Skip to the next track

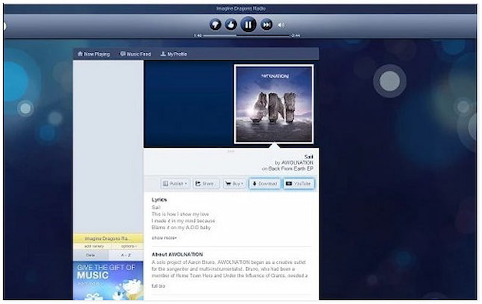(x=266, y=25)
